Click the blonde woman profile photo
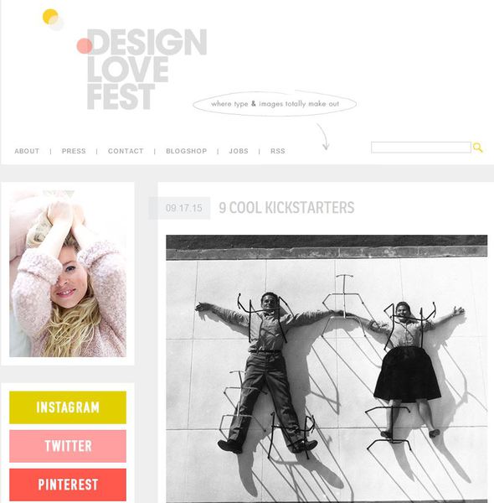Screen dimensions: 494x503 coord(68,273)
